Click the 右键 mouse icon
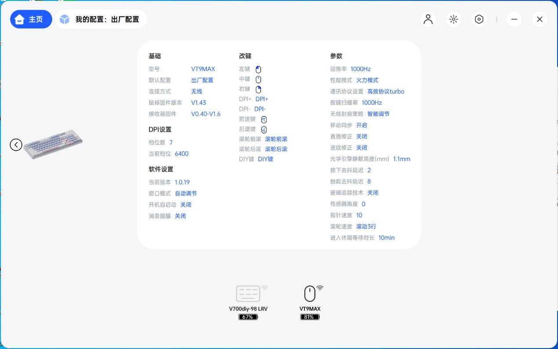Viewport: 558px width, 349px height. coord(258,89)
